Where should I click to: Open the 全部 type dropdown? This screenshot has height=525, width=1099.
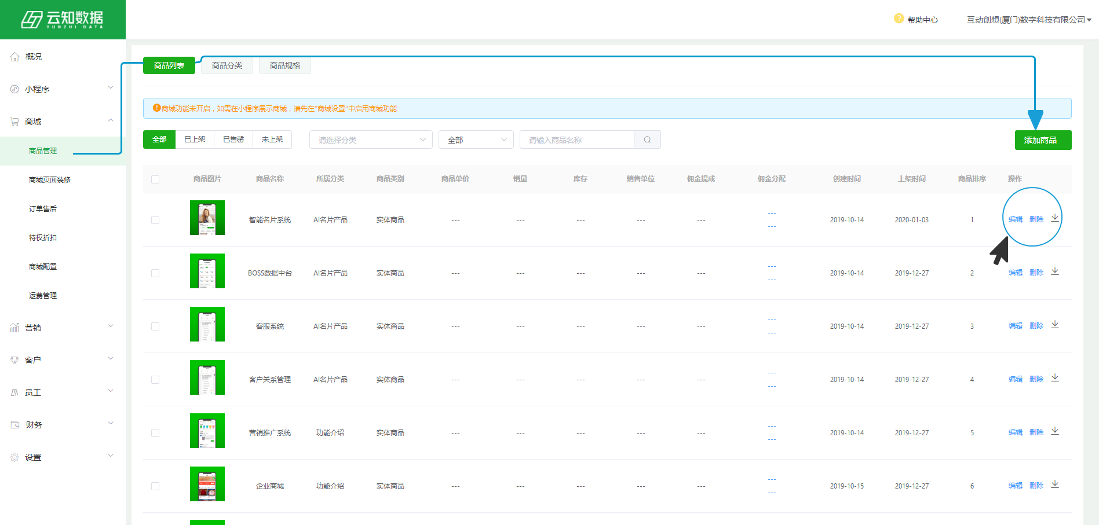(x=476, y=139)
